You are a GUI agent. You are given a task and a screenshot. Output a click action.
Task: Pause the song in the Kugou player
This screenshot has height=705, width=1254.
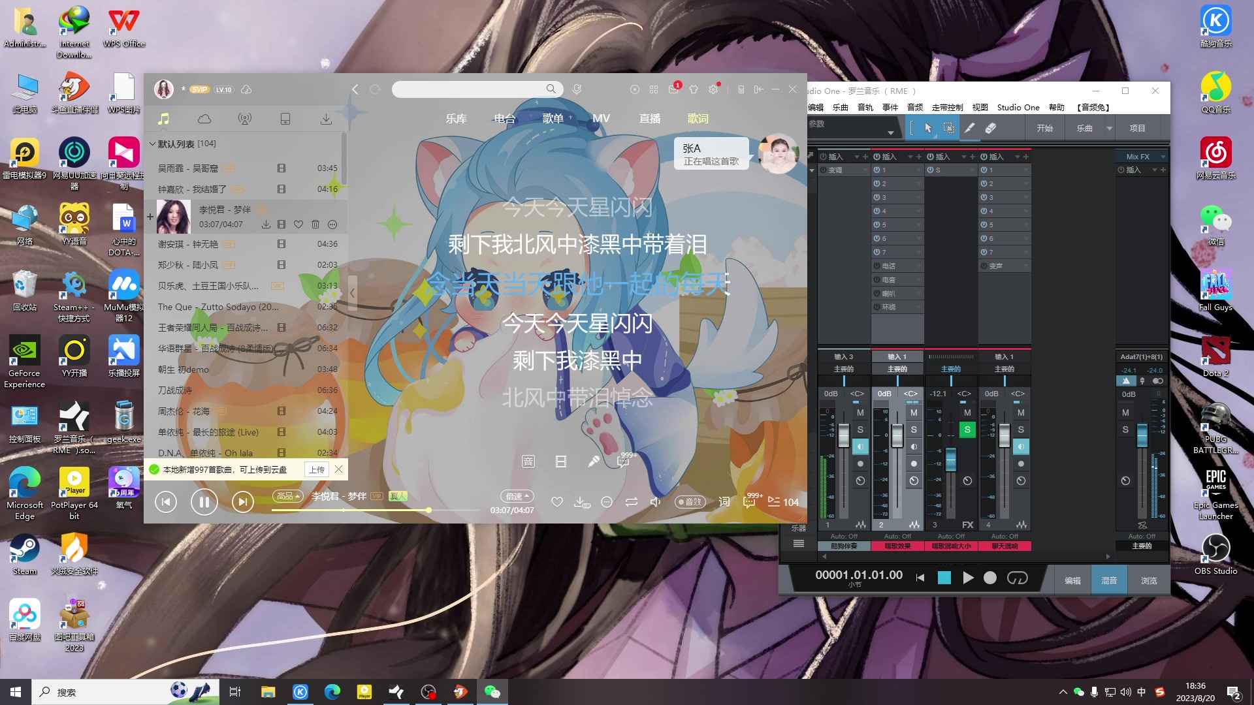[204, 502]
